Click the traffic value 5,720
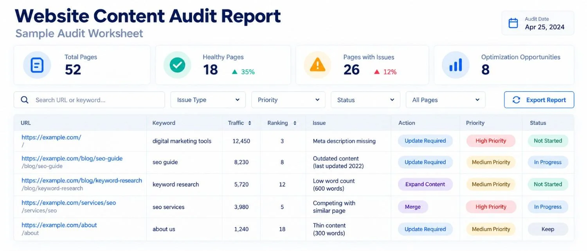 point(241,184)
